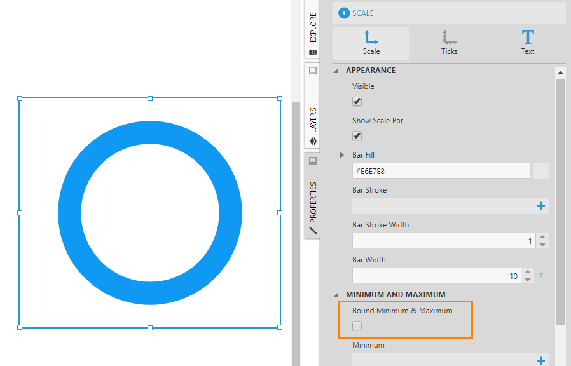Enable Round Minimum & Maximum checkbox
The height and width of the screenshot is (366, 571).
pos(357,326)
